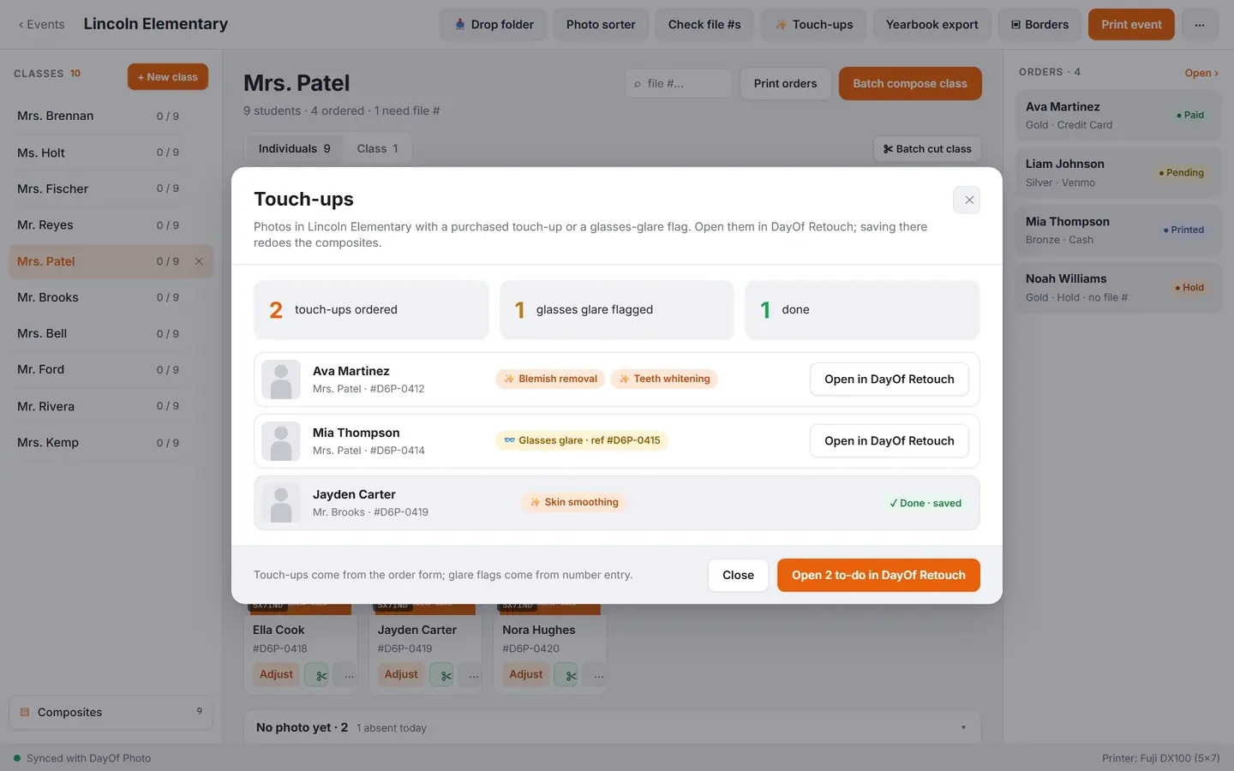Expand the No photo yet section
This screenshot has width=1234, height=771.
[613, 727]
